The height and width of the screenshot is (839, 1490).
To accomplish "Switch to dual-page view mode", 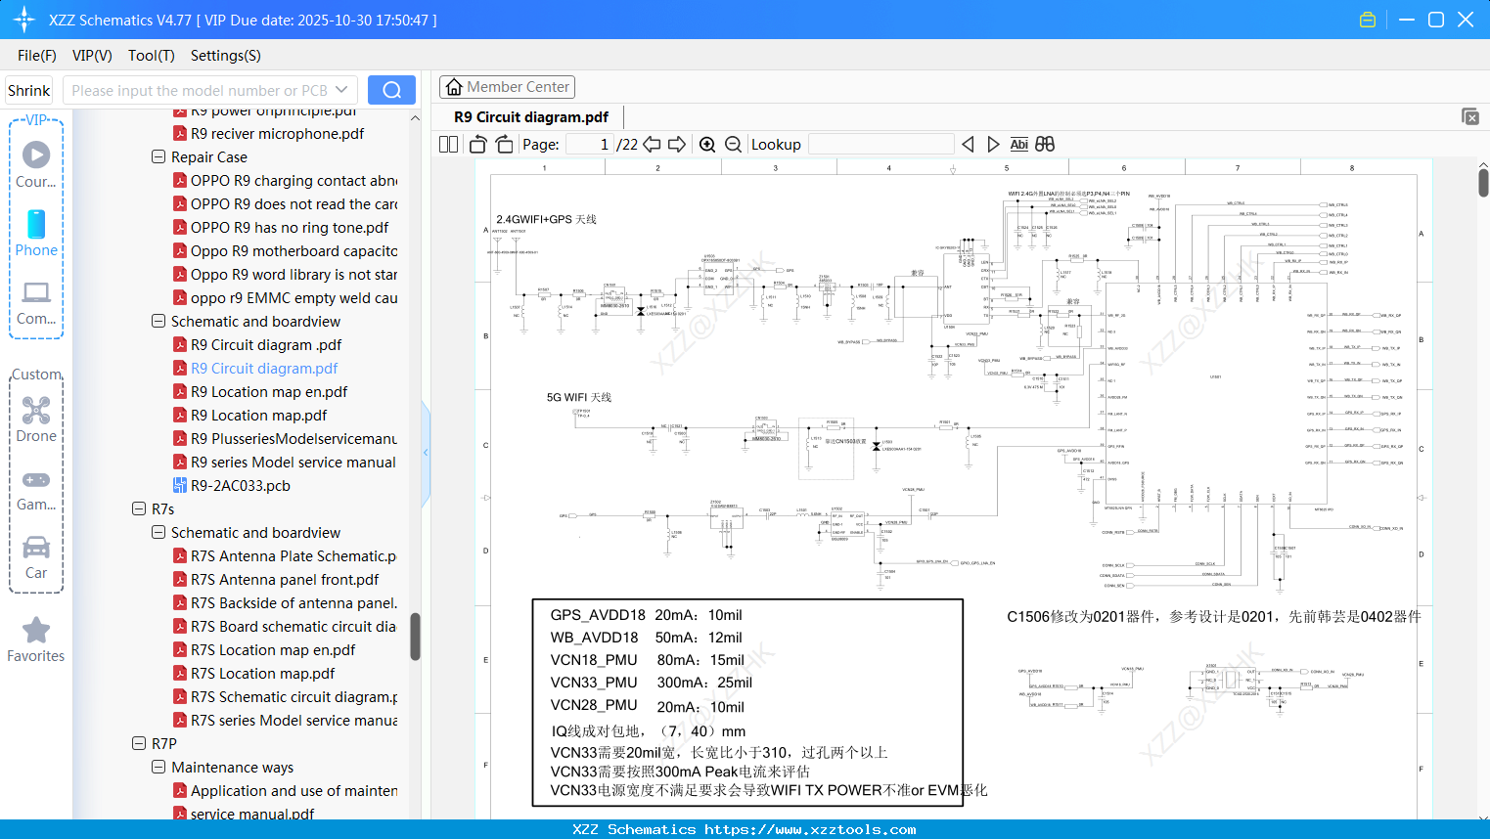I will [448, 144].
